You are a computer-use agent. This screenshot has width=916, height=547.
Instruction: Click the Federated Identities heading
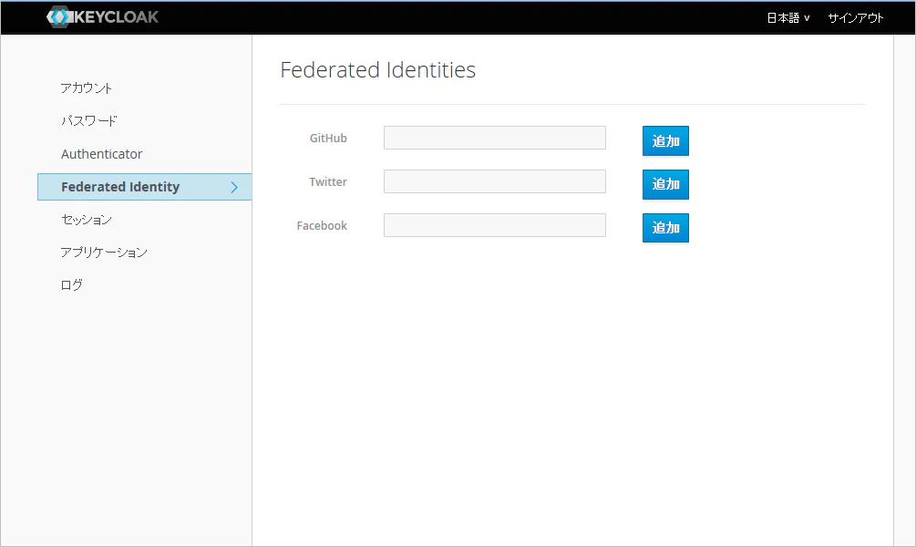point(378,70)
